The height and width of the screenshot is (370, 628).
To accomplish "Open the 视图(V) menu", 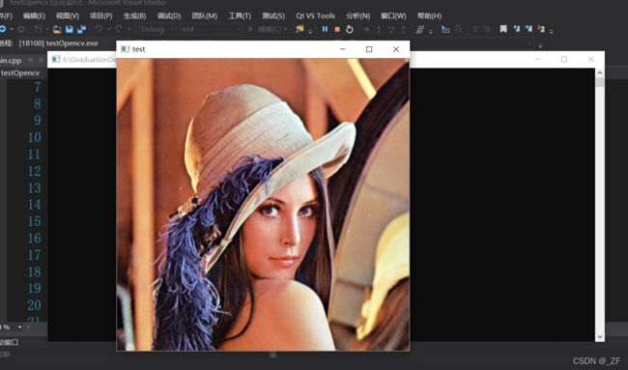I will coord(68,16).
